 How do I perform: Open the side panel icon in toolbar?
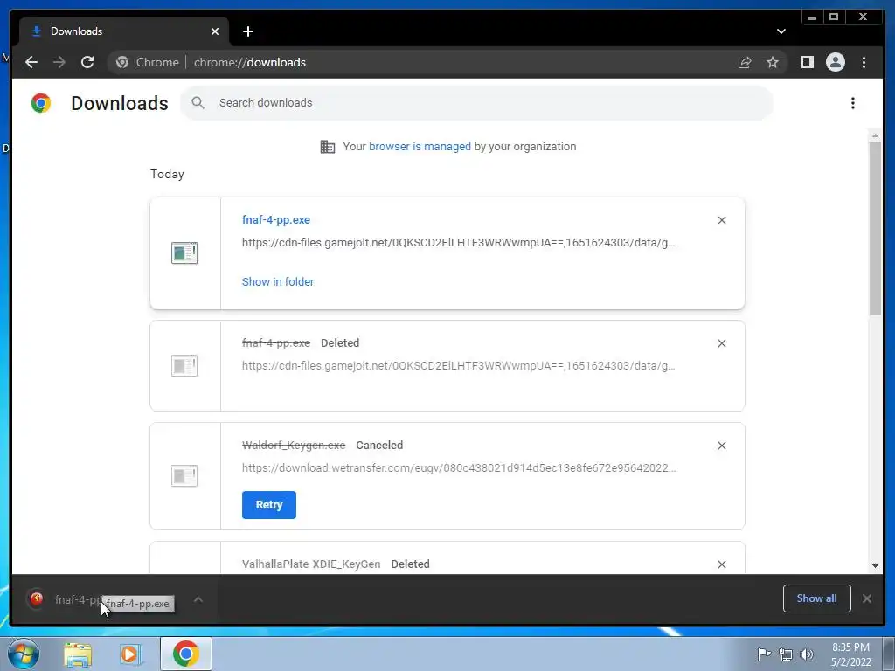807,62
